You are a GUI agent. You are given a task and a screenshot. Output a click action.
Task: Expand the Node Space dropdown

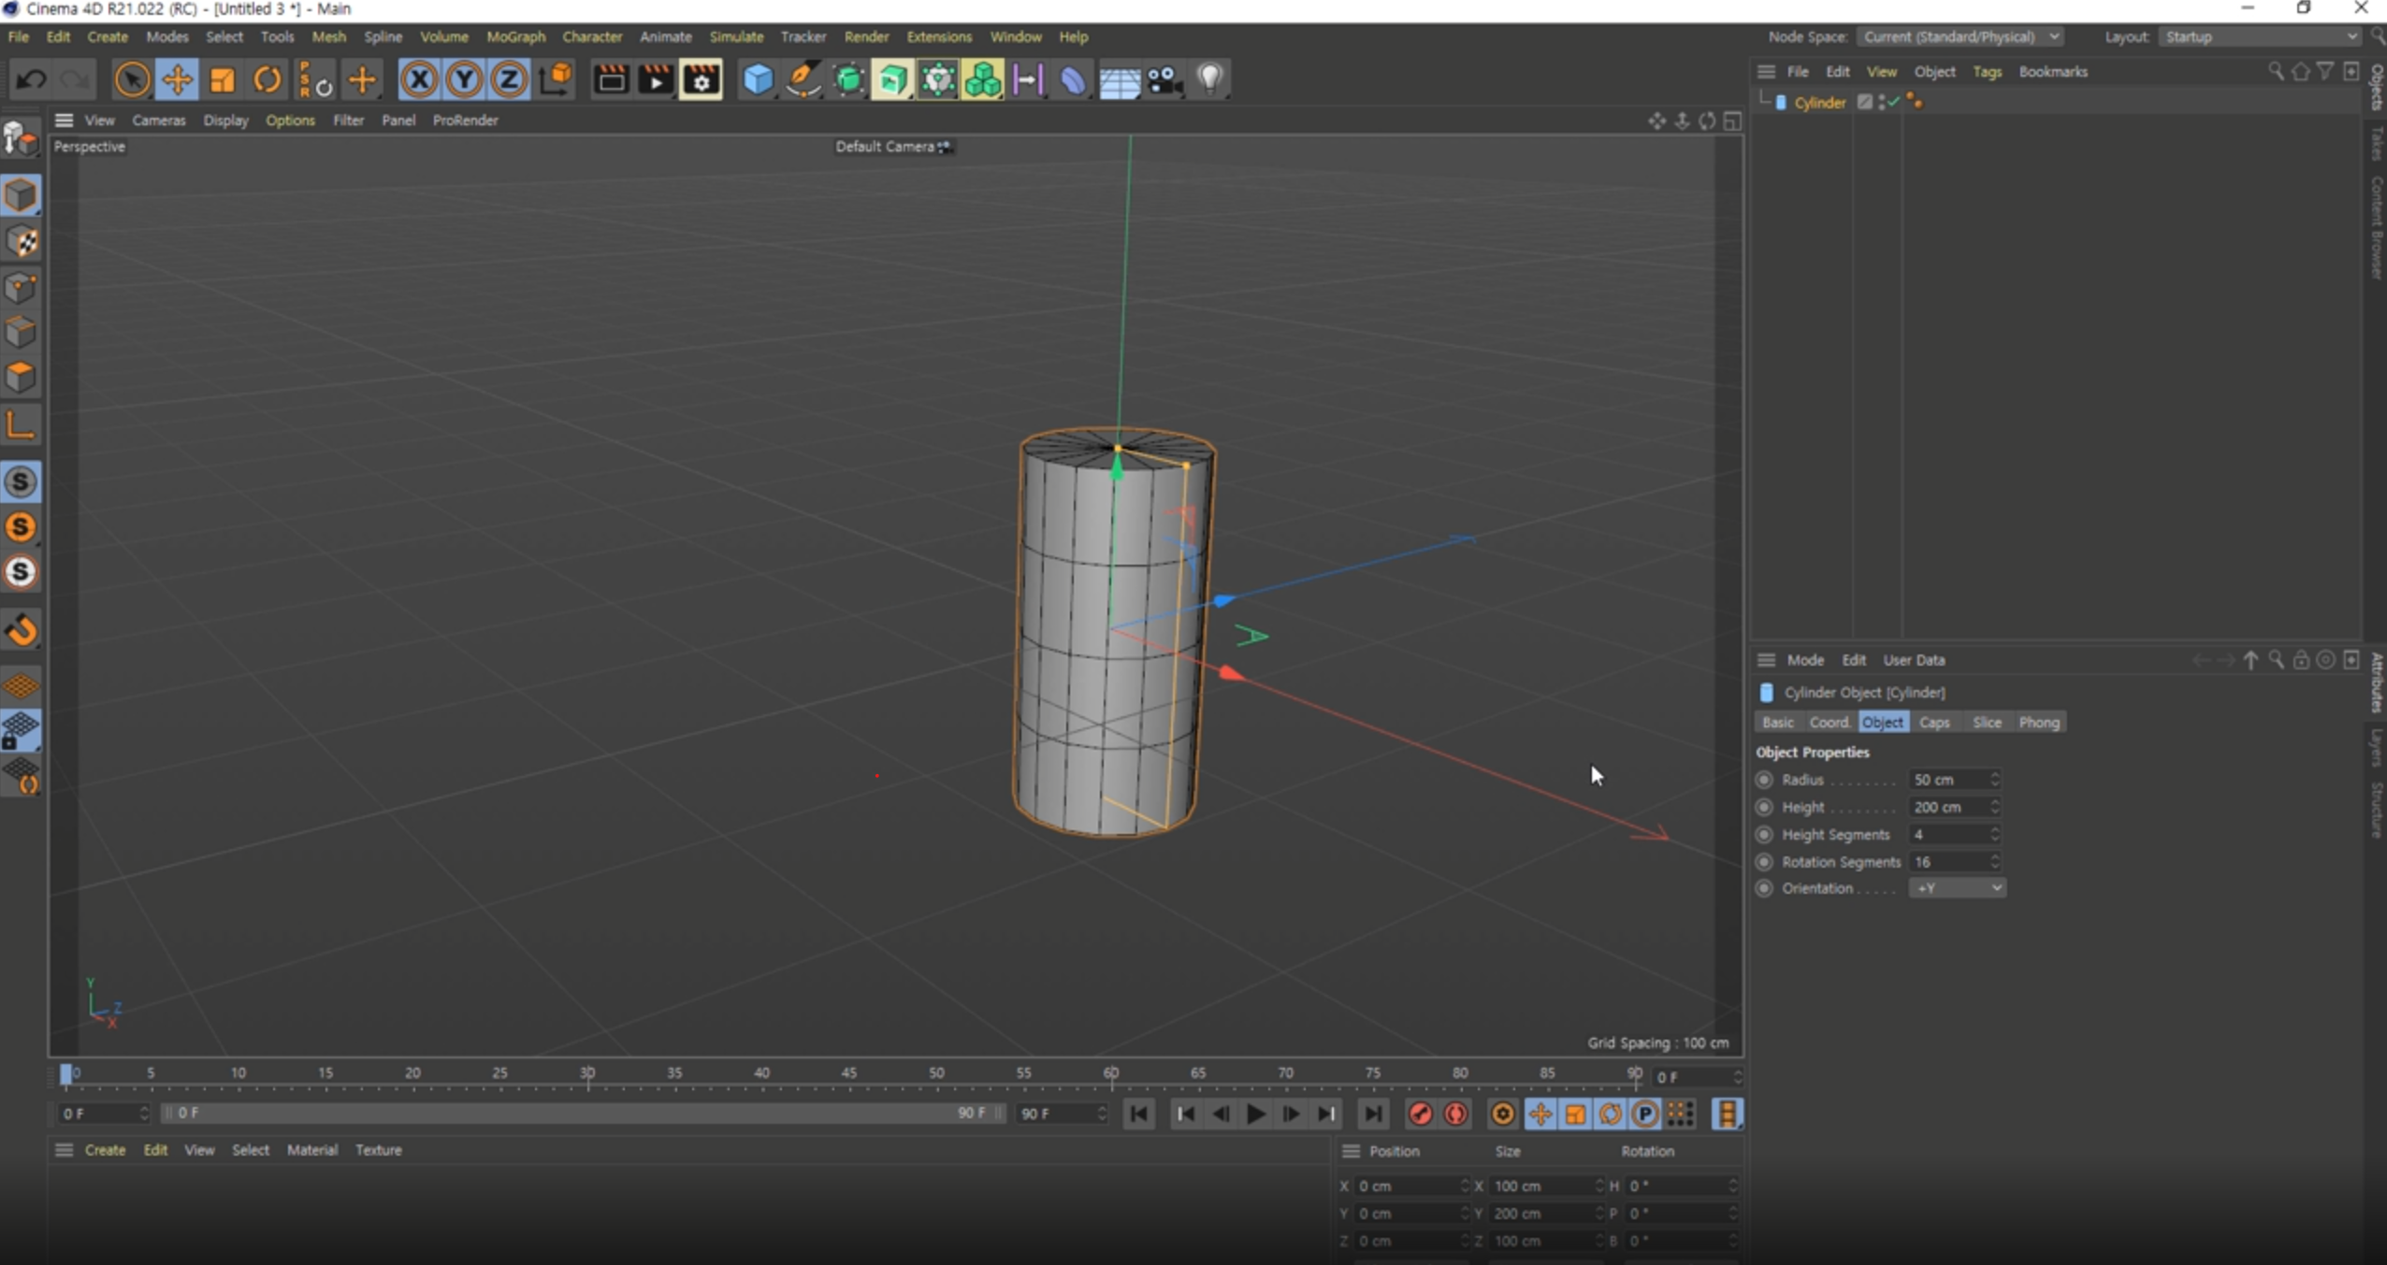[1959, 36]
